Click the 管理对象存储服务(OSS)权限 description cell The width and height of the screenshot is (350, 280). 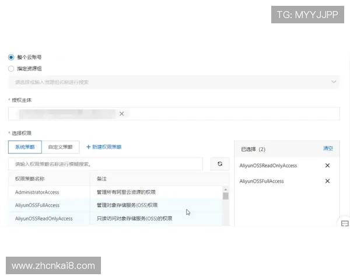pos(127,205)
